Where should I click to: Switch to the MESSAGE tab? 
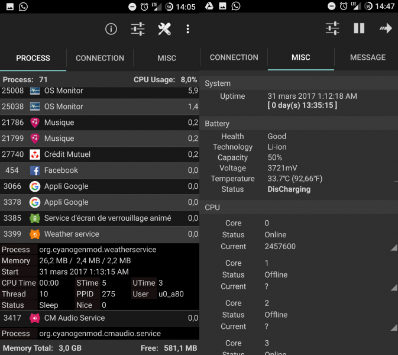pyautogui.click(x=367, y=57)
